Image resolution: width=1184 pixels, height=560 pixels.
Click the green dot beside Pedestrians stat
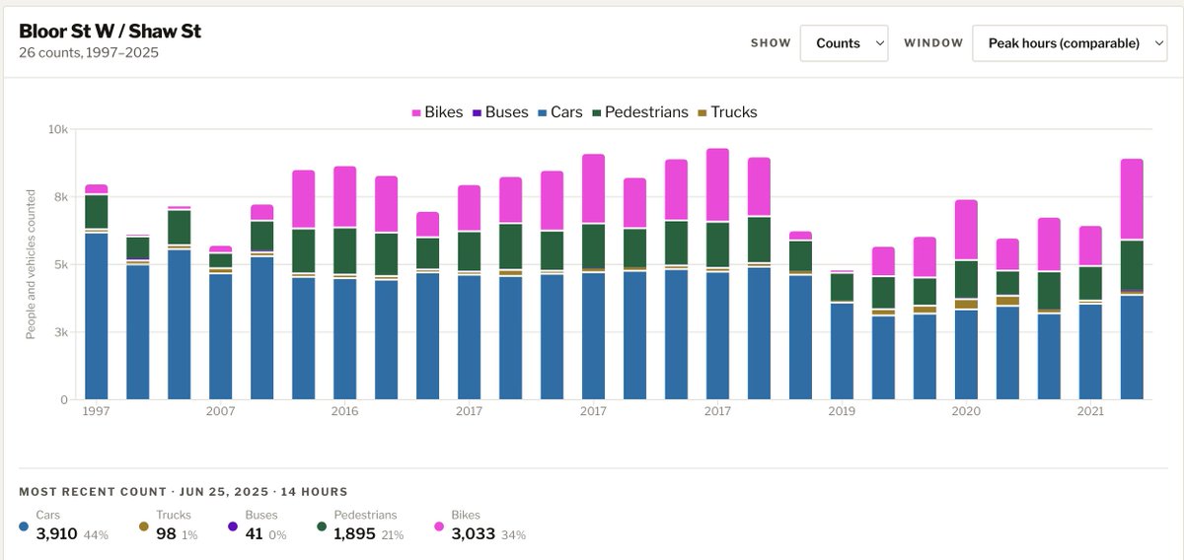pyautogui.click(x=321, y=526)
